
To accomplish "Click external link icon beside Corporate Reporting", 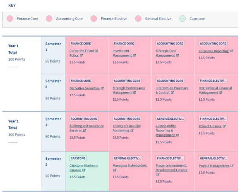I will [231, 51].
